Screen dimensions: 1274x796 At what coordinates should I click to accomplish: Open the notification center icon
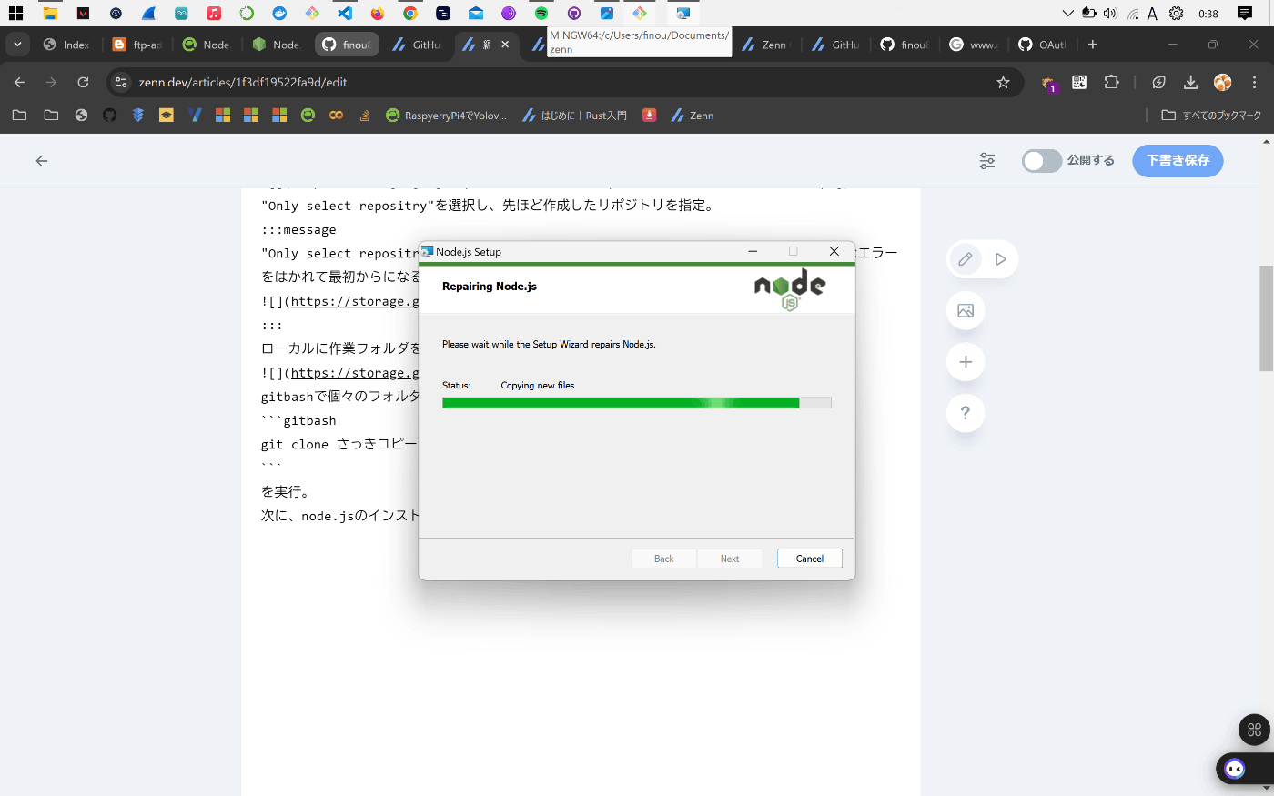[x=1245, y=14]
